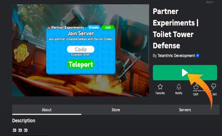Click the Partner Experiments game title
Viewport: 222px width, 136px height.
pos(173,28)
